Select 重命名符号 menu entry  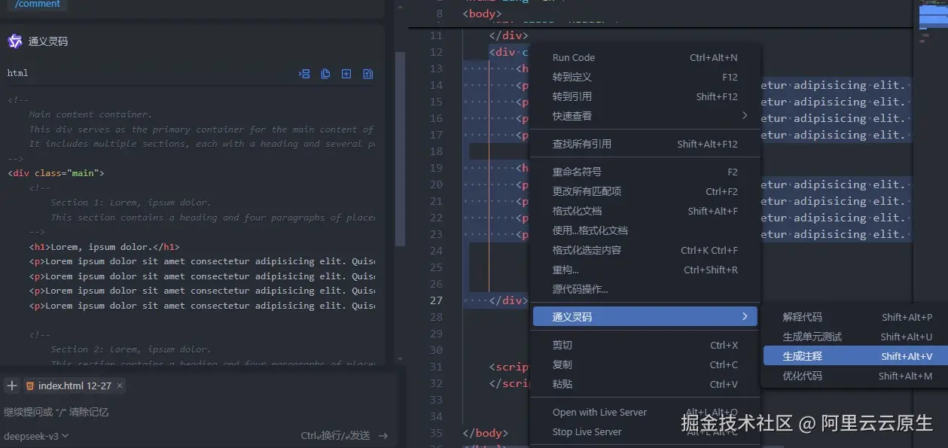(645, 172)
